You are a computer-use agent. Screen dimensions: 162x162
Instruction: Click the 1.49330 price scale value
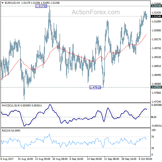point(156,57)
